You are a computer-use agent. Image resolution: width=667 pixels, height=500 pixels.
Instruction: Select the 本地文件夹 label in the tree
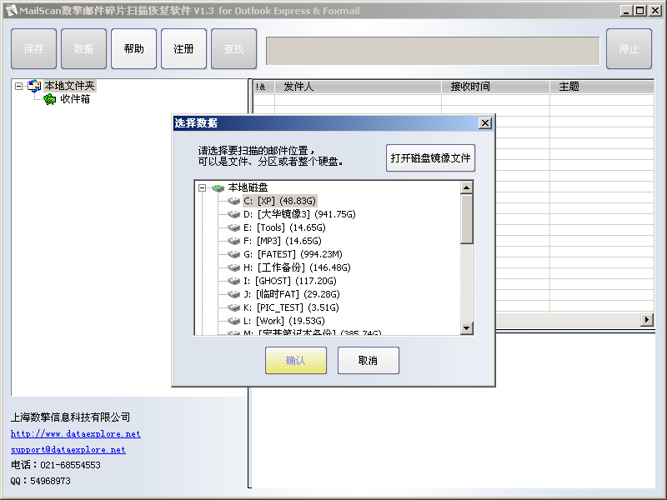tap(70, 86)
